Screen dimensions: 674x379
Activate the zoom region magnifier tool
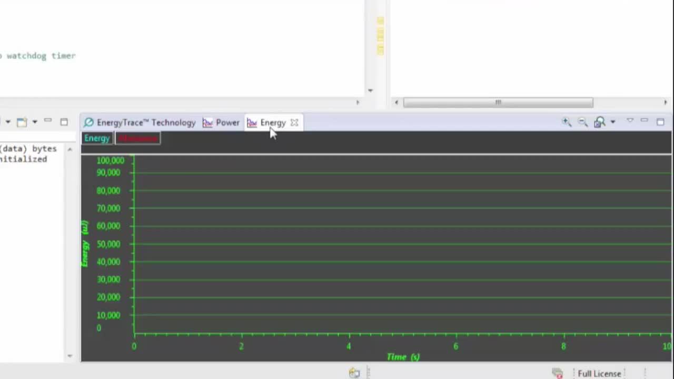[599, 122]
